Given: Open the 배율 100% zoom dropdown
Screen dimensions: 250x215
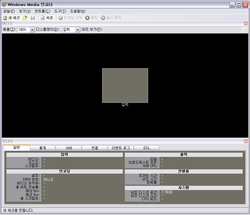Looking at the screenshot, I should (x=32, y=30).
